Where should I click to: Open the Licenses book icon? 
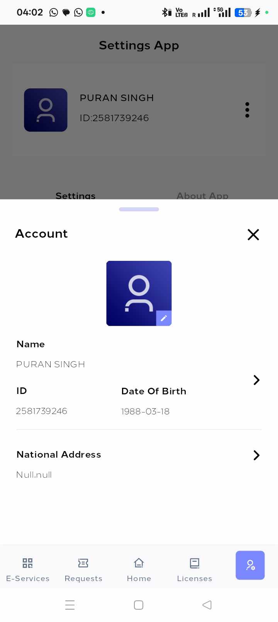(x=195, y=563)
